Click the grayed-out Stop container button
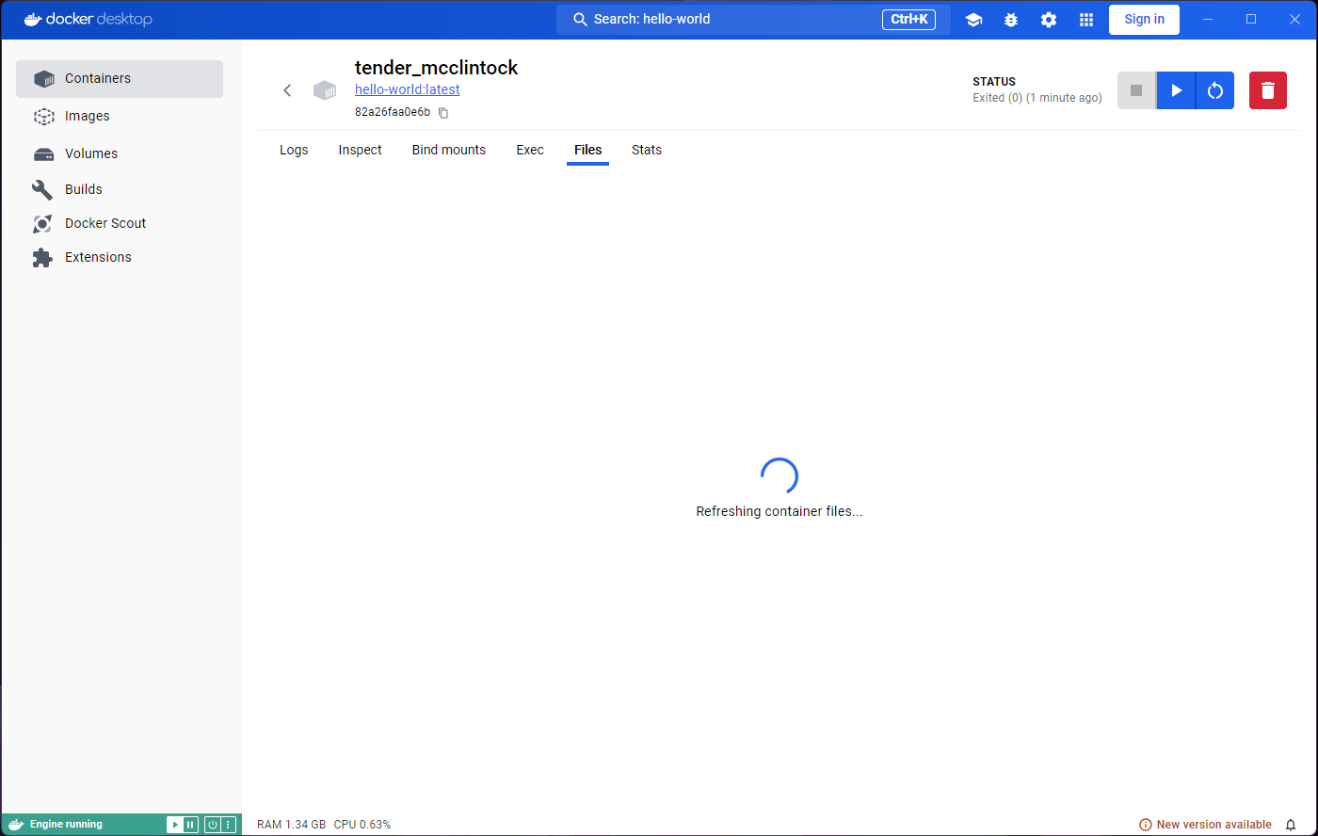This screenshot has width=1318, height=836. click(x=1136, y=90)
